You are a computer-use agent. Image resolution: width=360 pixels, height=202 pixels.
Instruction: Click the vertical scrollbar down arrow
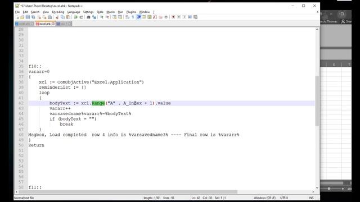[x=317, y=188]
